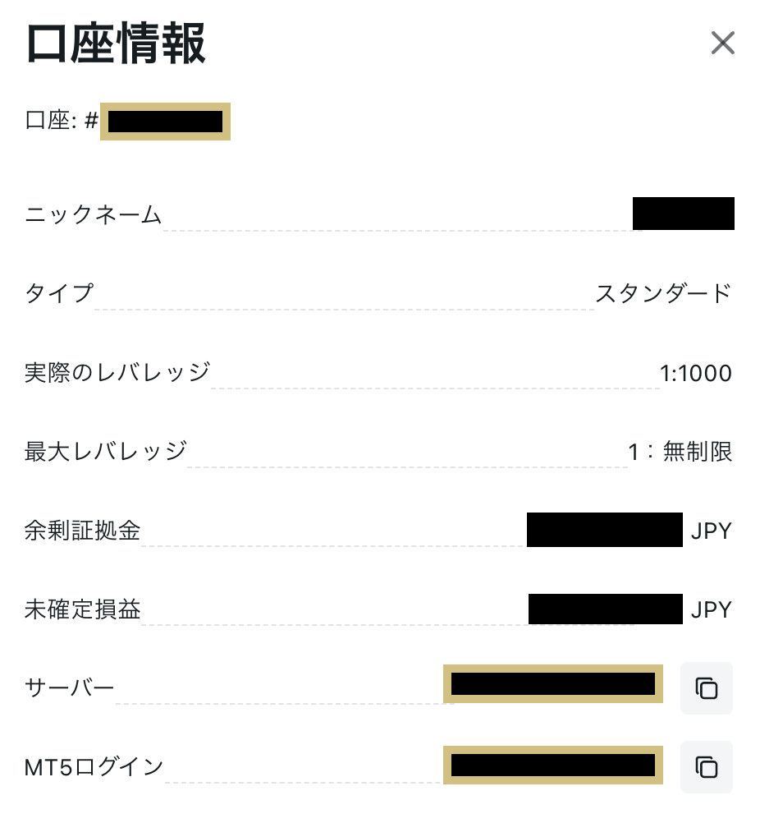The image size is (760, 823).
Task: Select the redacted 未確定損益 amount
Action: tap(605, 609)
